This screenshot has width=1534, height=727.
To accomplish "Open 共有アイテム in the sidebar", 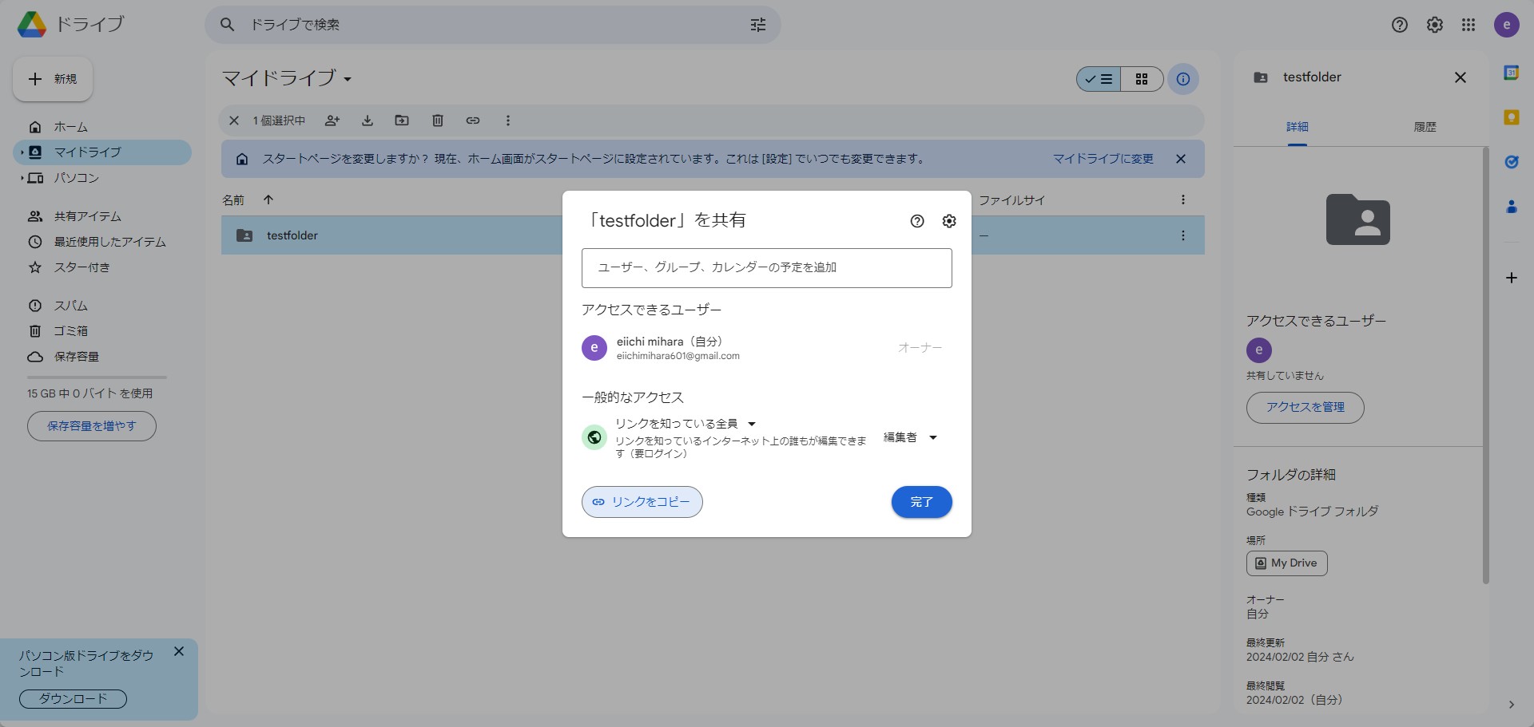I will click(102, 216).
